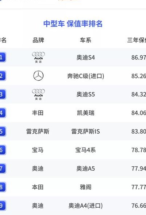Open the 奥迪A4(进口) car series
The width and height of the screenshot is (146, 215).
(85, 206)
